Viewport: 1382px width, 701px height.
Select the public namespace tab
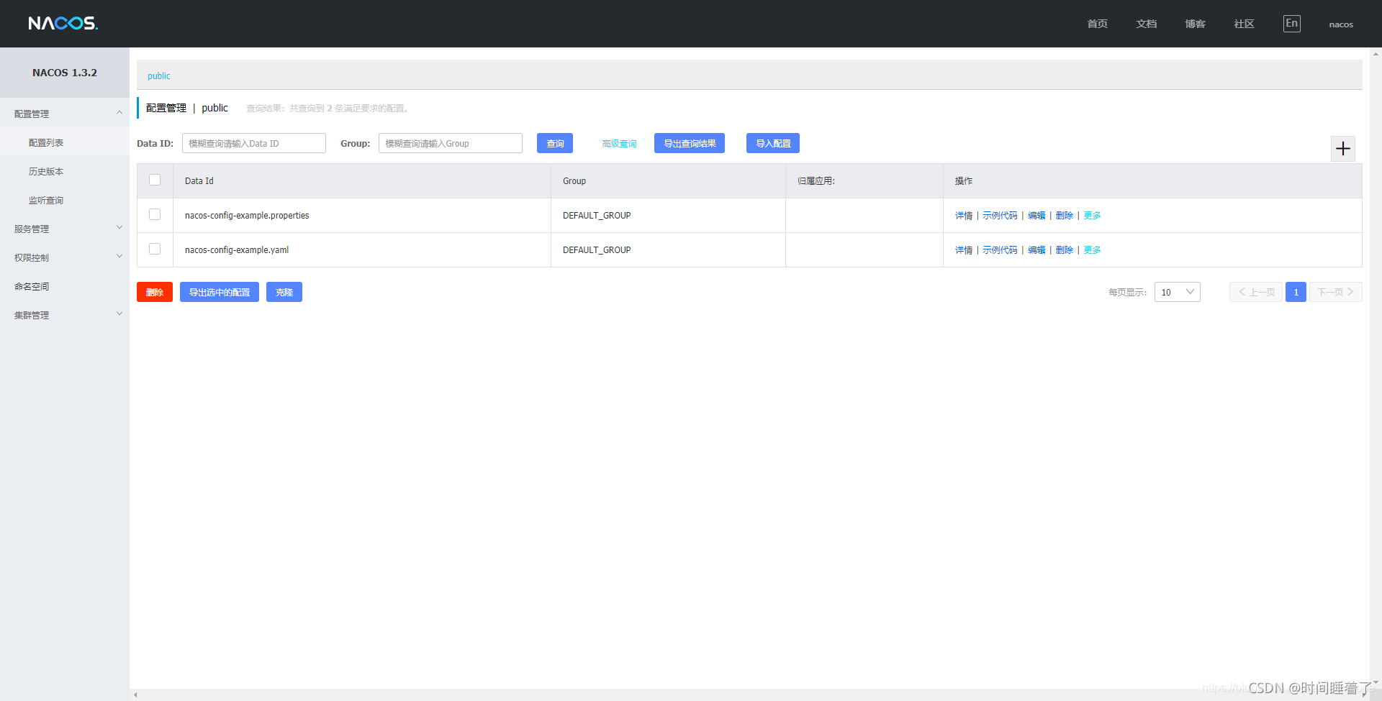158,75
